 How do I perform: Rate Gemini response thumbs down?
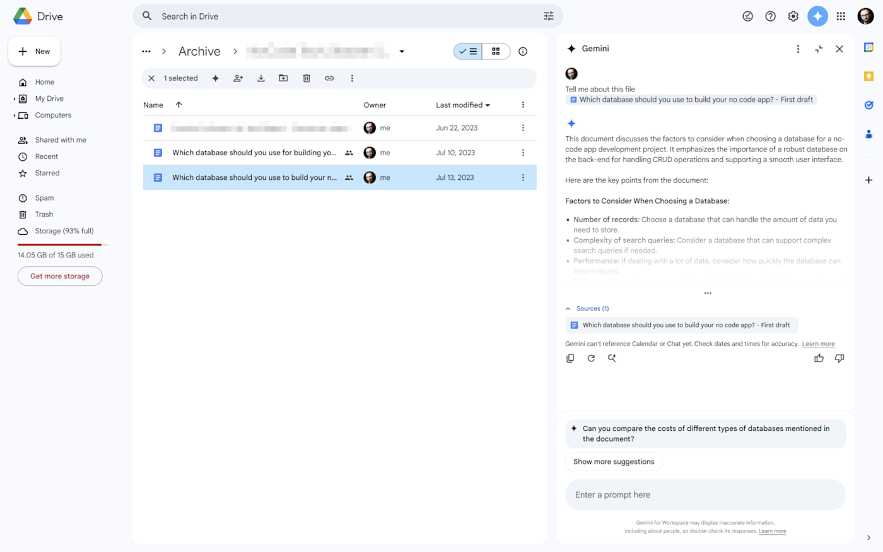pyautogui.click(x=839, y=358)
